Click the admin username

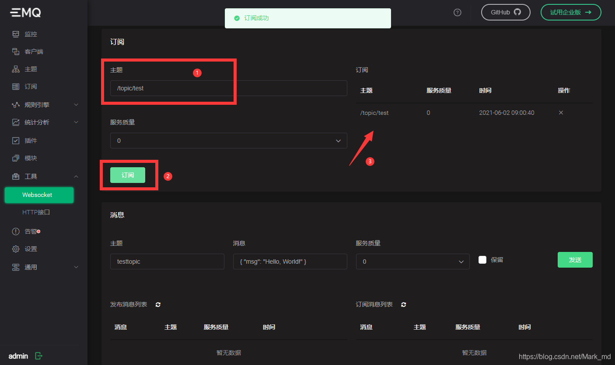[18, 356]
